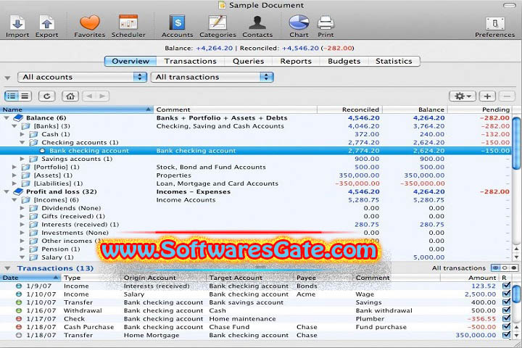
Task: Click the toolbar toggle pill button
Action: coord(509,5)
